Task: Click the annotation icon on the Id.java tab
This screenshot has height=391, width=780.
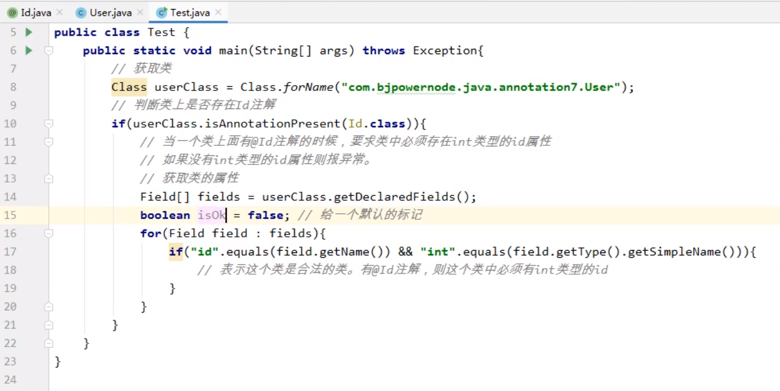Action: [12, 13]
